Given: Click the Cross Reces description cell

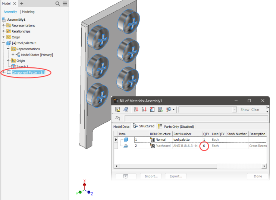Looking at the screenshot, I should click(x=258, y=146).
